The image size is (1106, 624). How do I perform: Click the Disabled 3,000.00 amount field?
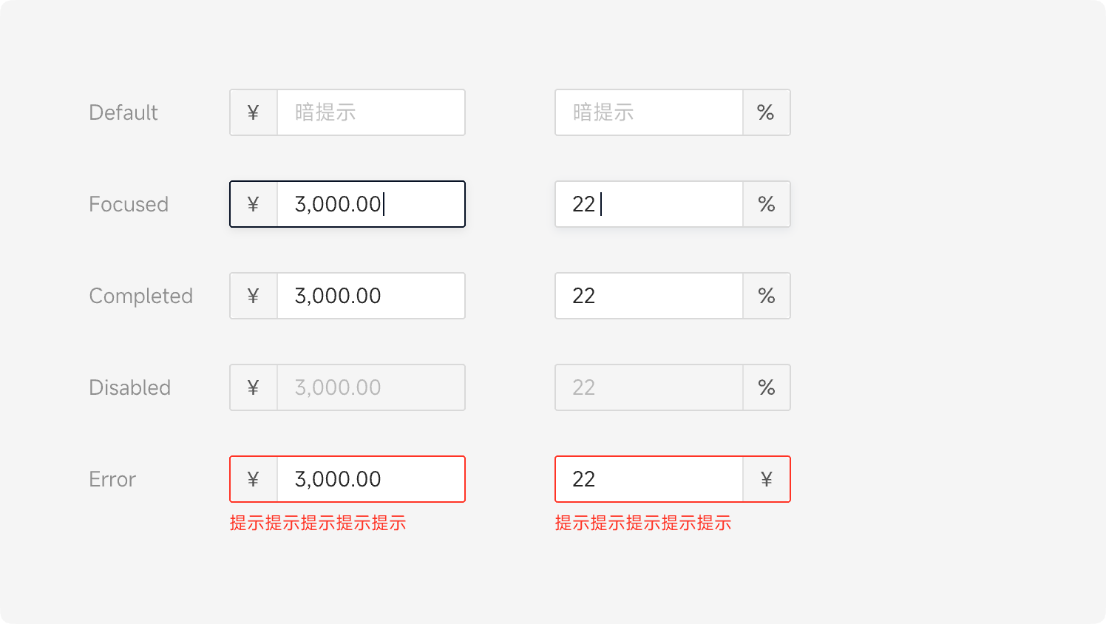tap(370, 387)
